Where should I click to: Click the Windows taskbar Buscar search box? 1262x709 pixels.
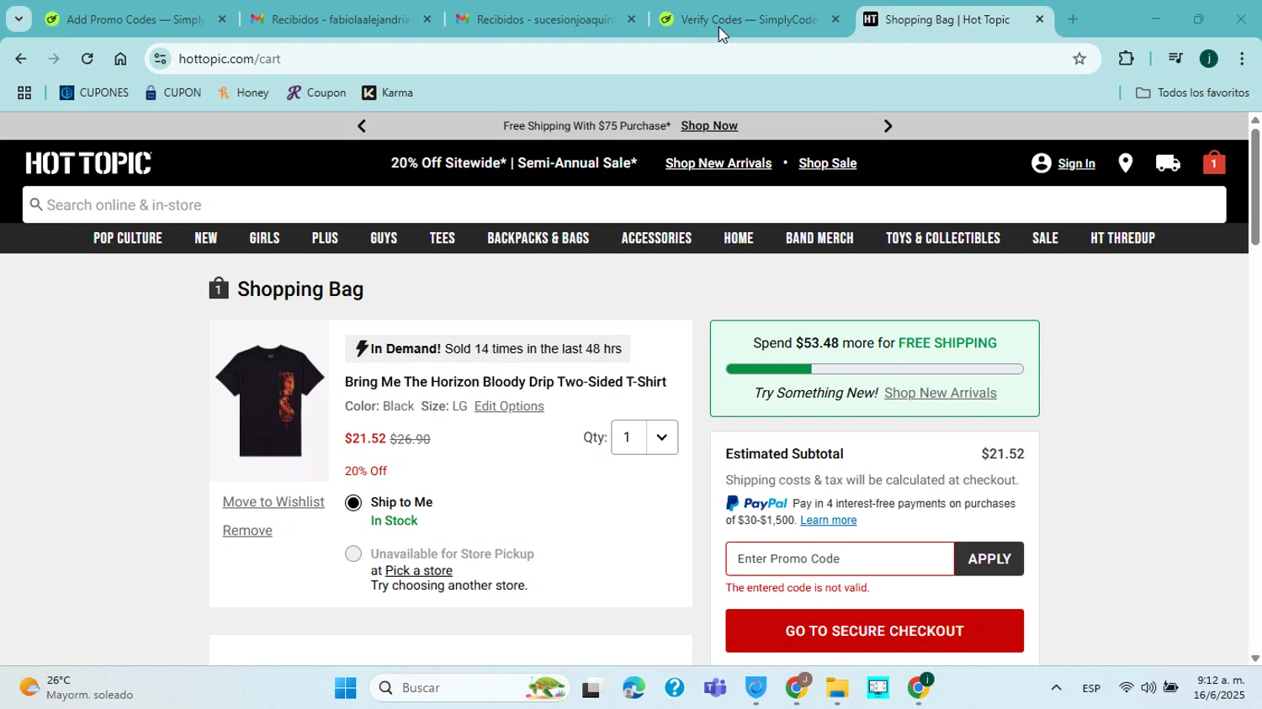point(469,688)
